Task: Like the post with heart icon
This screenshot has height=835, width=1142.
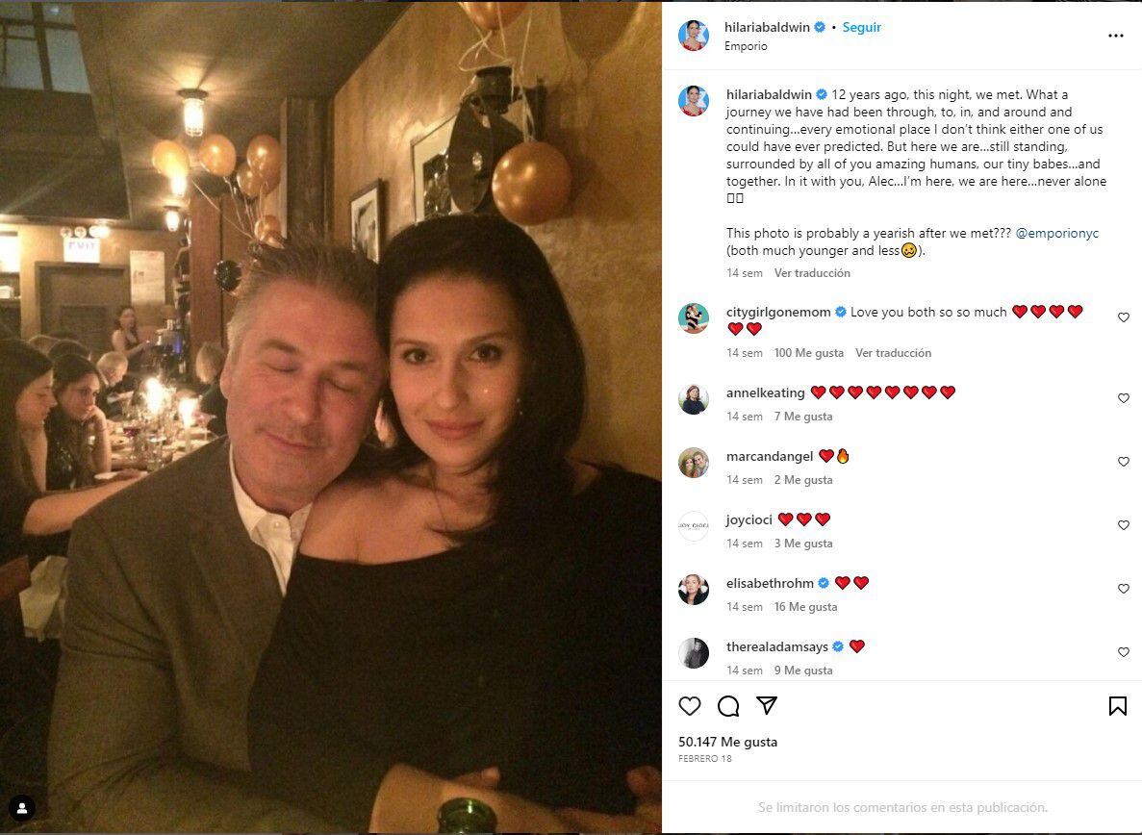Action: coord(689,705)
